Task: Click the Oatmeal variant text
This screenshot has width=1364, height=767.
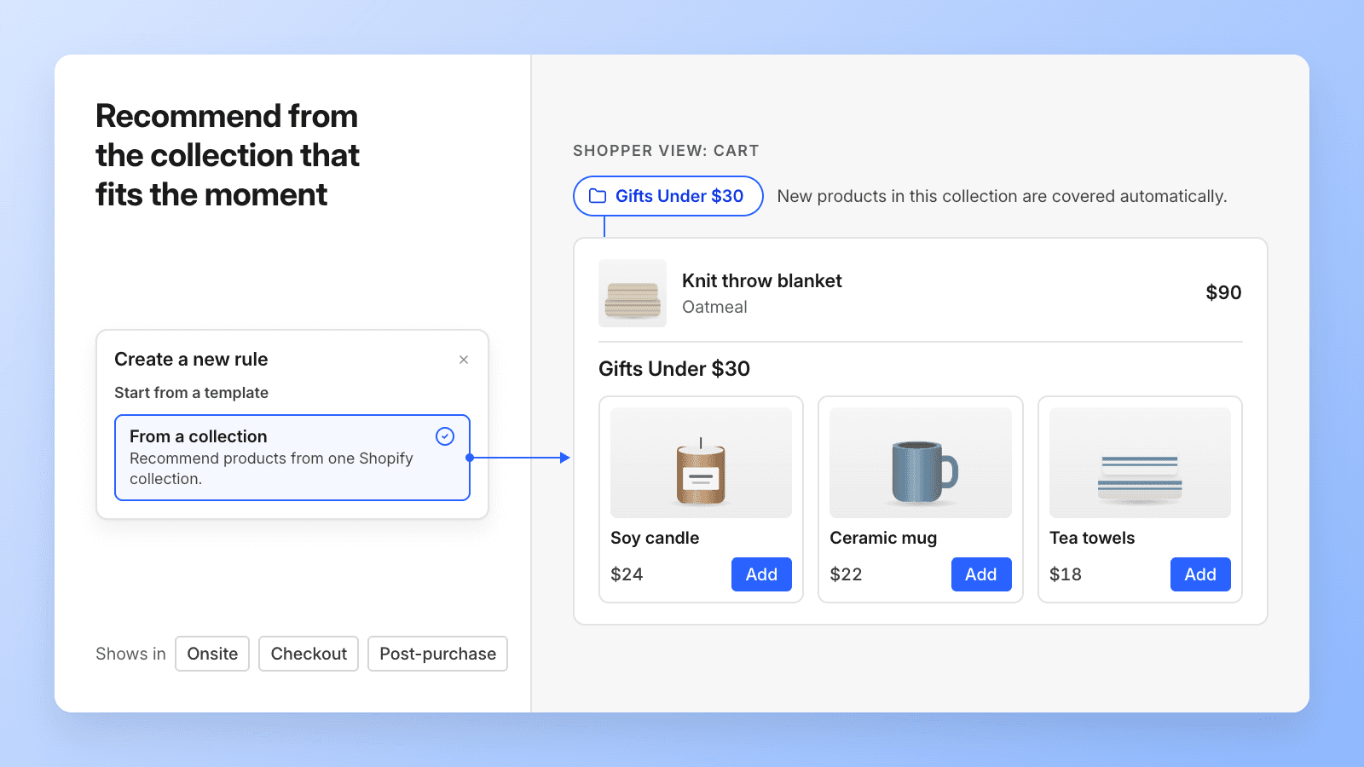Action: (714, 308)
